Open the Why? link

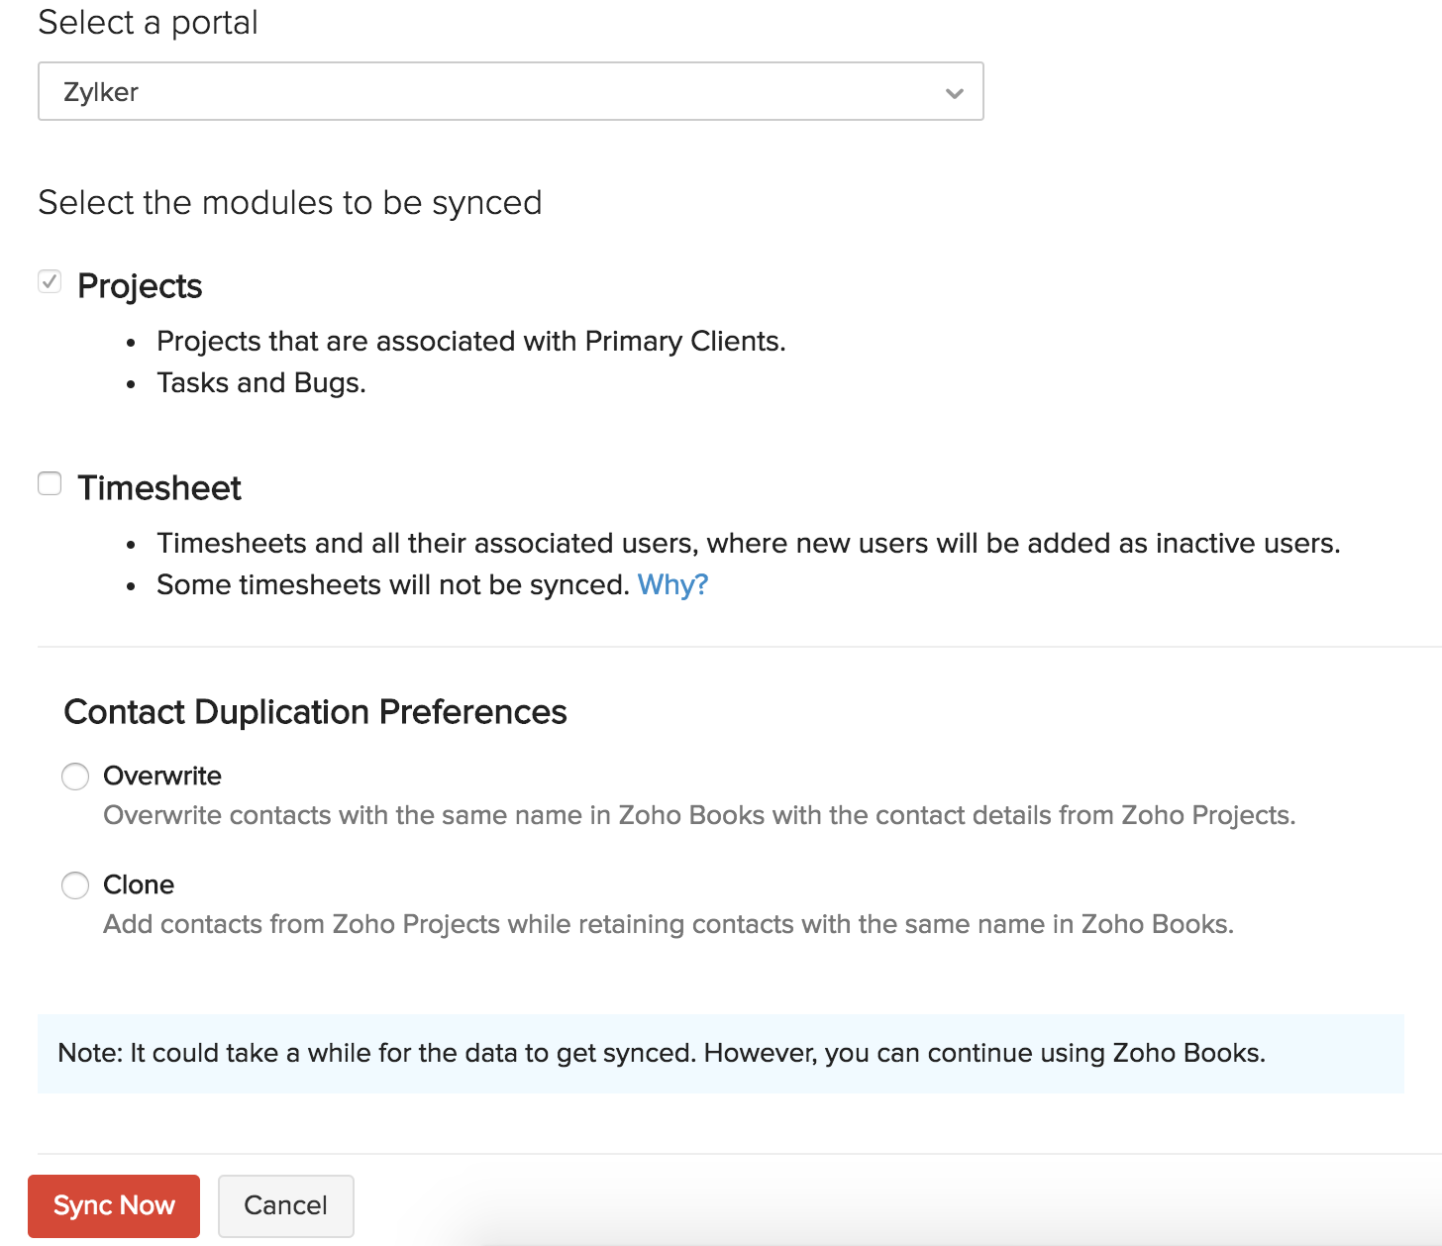click(x=672, y=584)
